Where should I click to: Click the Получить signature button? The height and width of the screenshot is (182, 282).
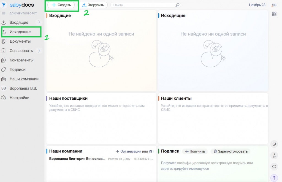[195, 151]
